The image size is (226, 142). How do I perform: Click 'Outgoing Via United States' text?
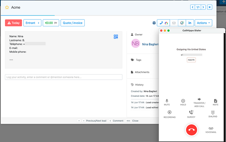click(191, 49)
